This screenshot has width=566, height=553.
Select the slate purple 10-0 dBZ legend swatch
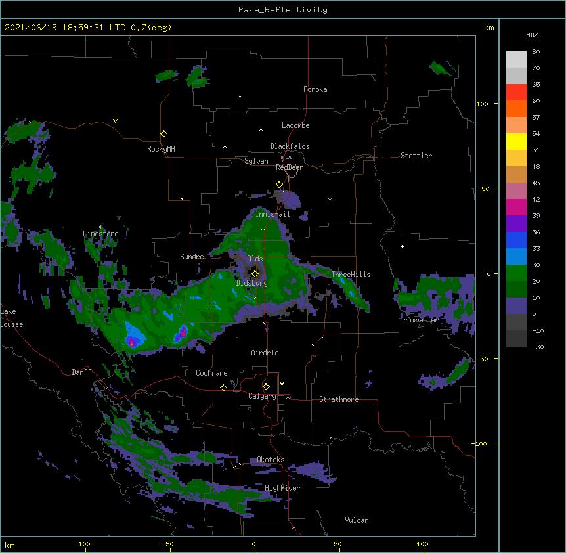tap(516, 306)
